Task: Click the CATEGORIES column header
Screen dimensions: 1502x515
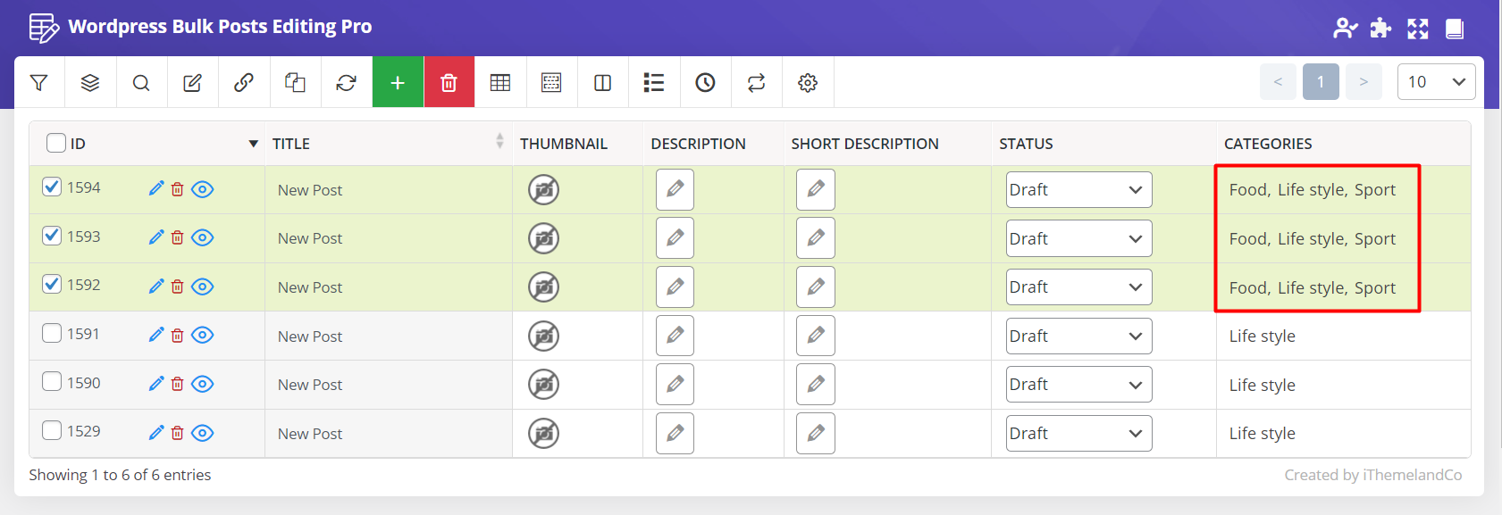Action: pos(1268,144)
